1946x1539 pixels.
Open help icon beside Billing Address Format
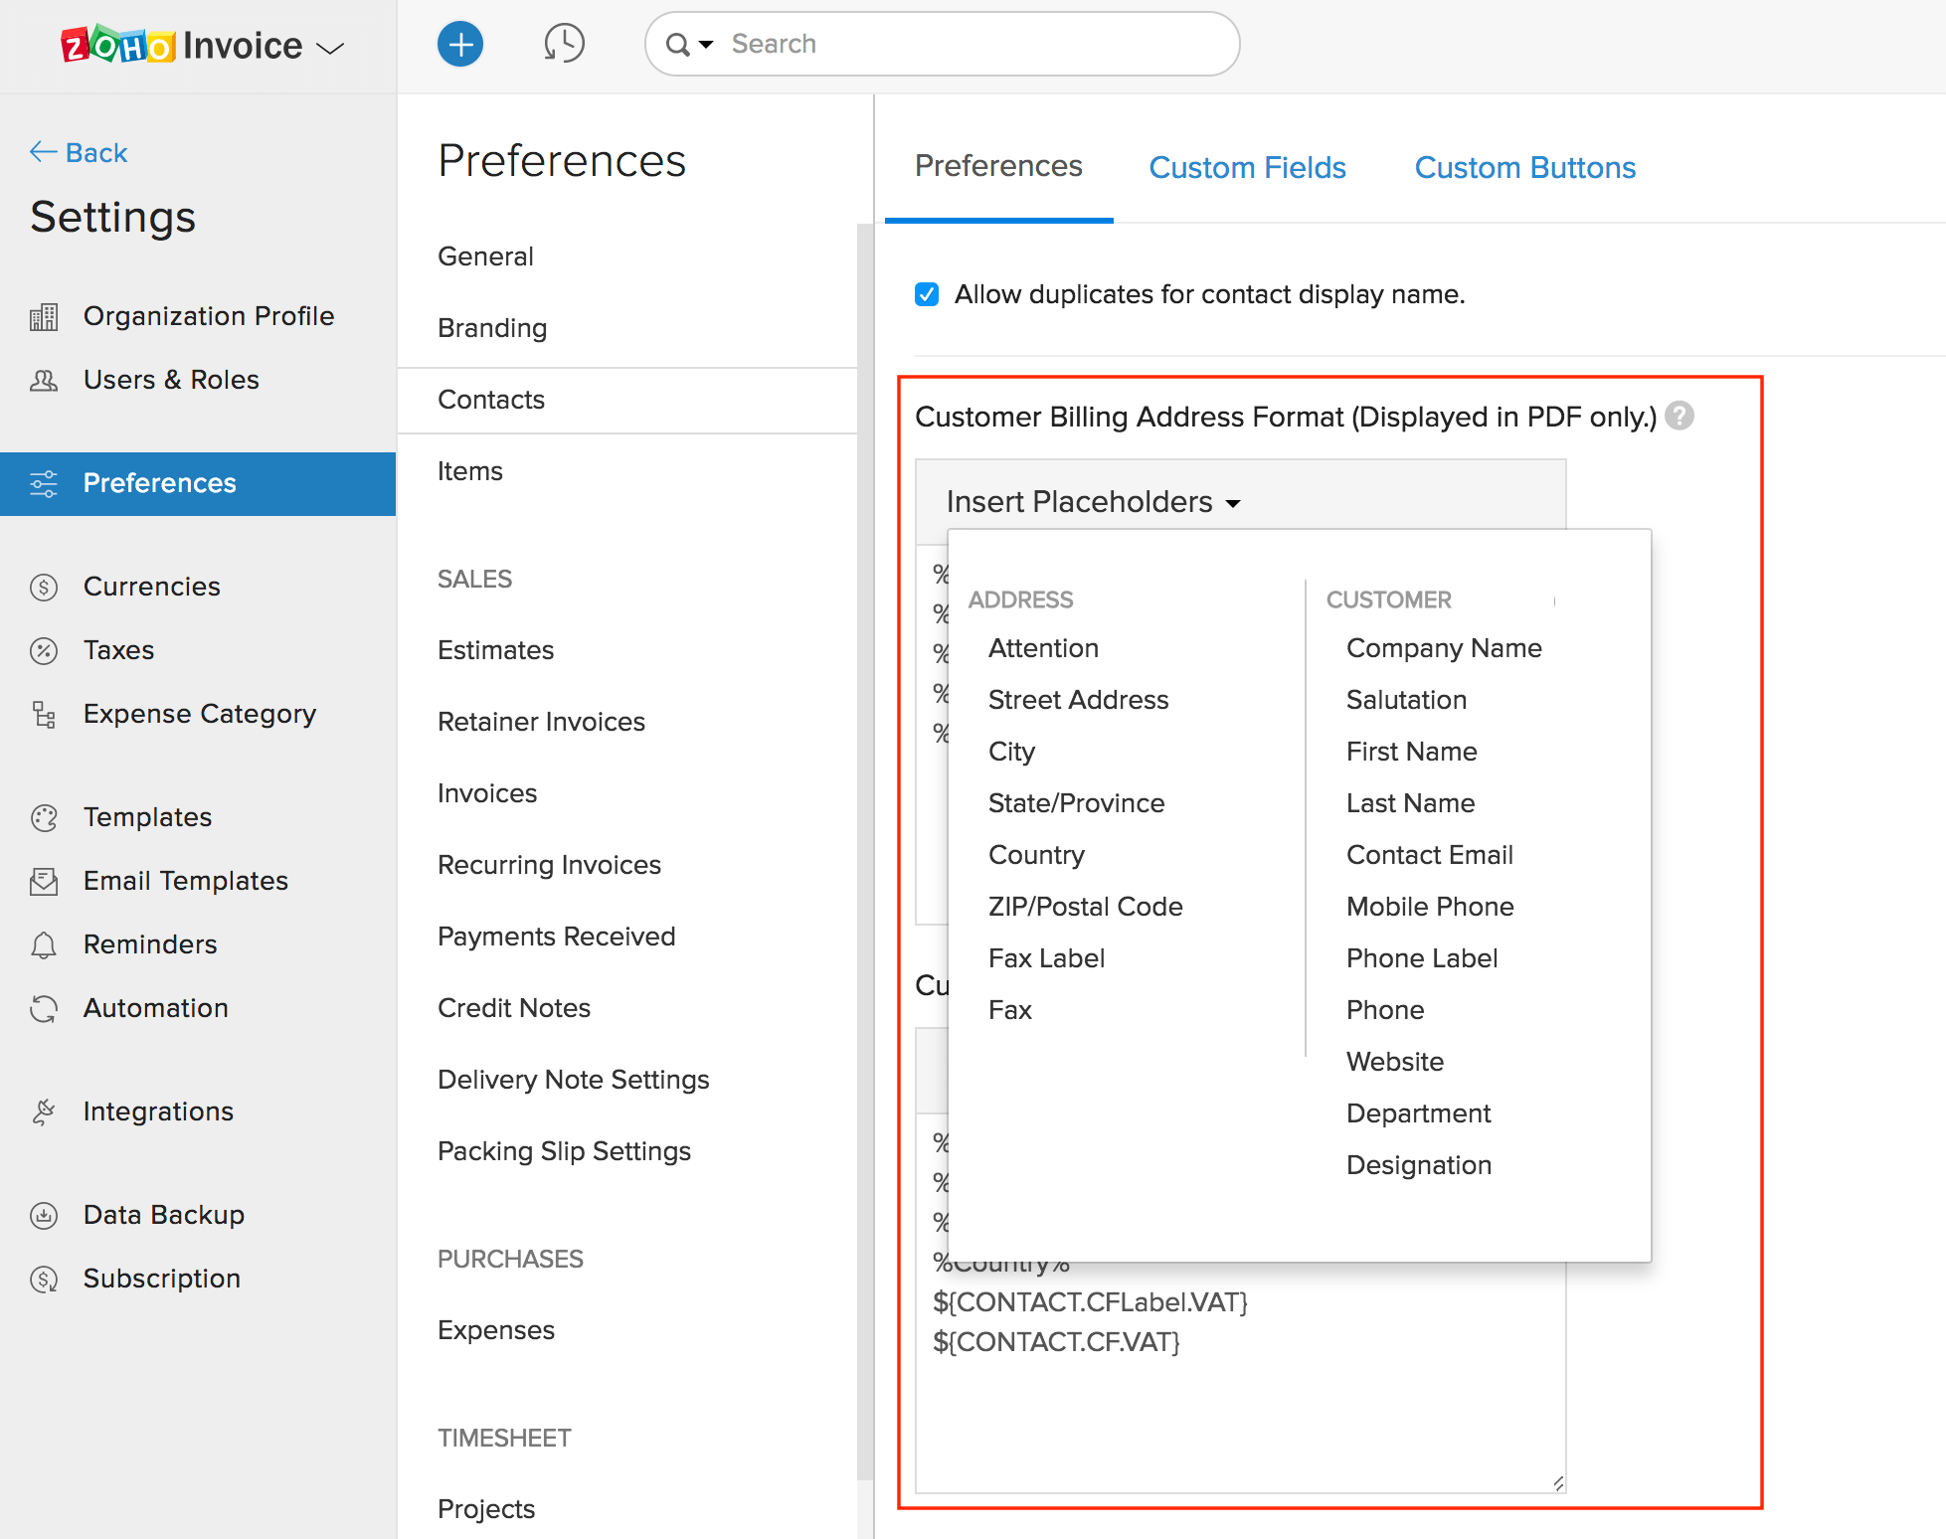click(1680, 416)
